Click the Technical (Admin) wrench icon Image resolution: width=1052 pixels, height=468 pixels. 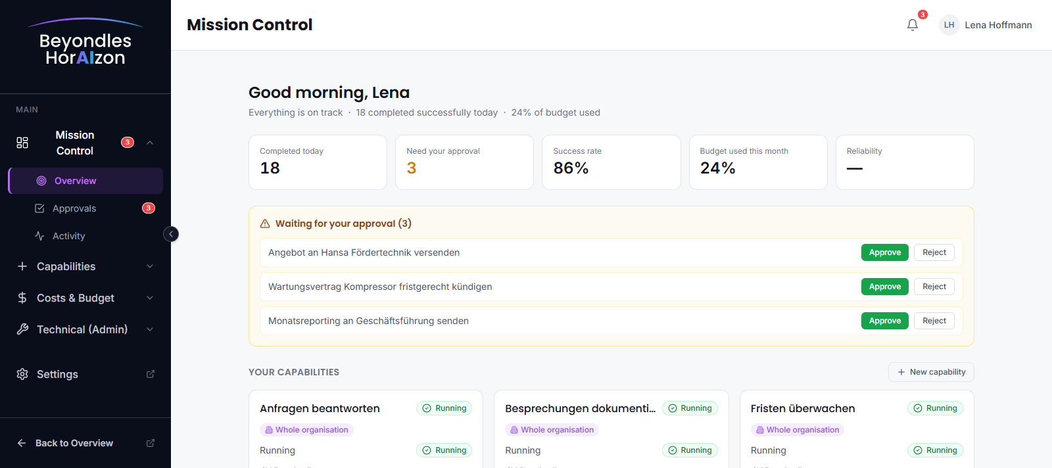22,329
